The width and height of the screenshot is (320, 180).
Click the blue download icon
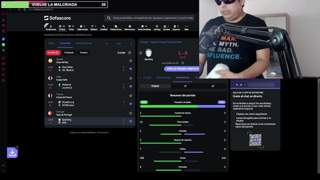[12, 153]
